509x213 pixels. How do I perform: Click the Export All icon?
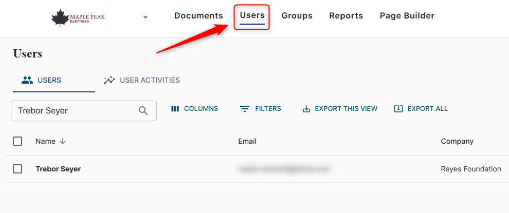[x=398, y=109]
